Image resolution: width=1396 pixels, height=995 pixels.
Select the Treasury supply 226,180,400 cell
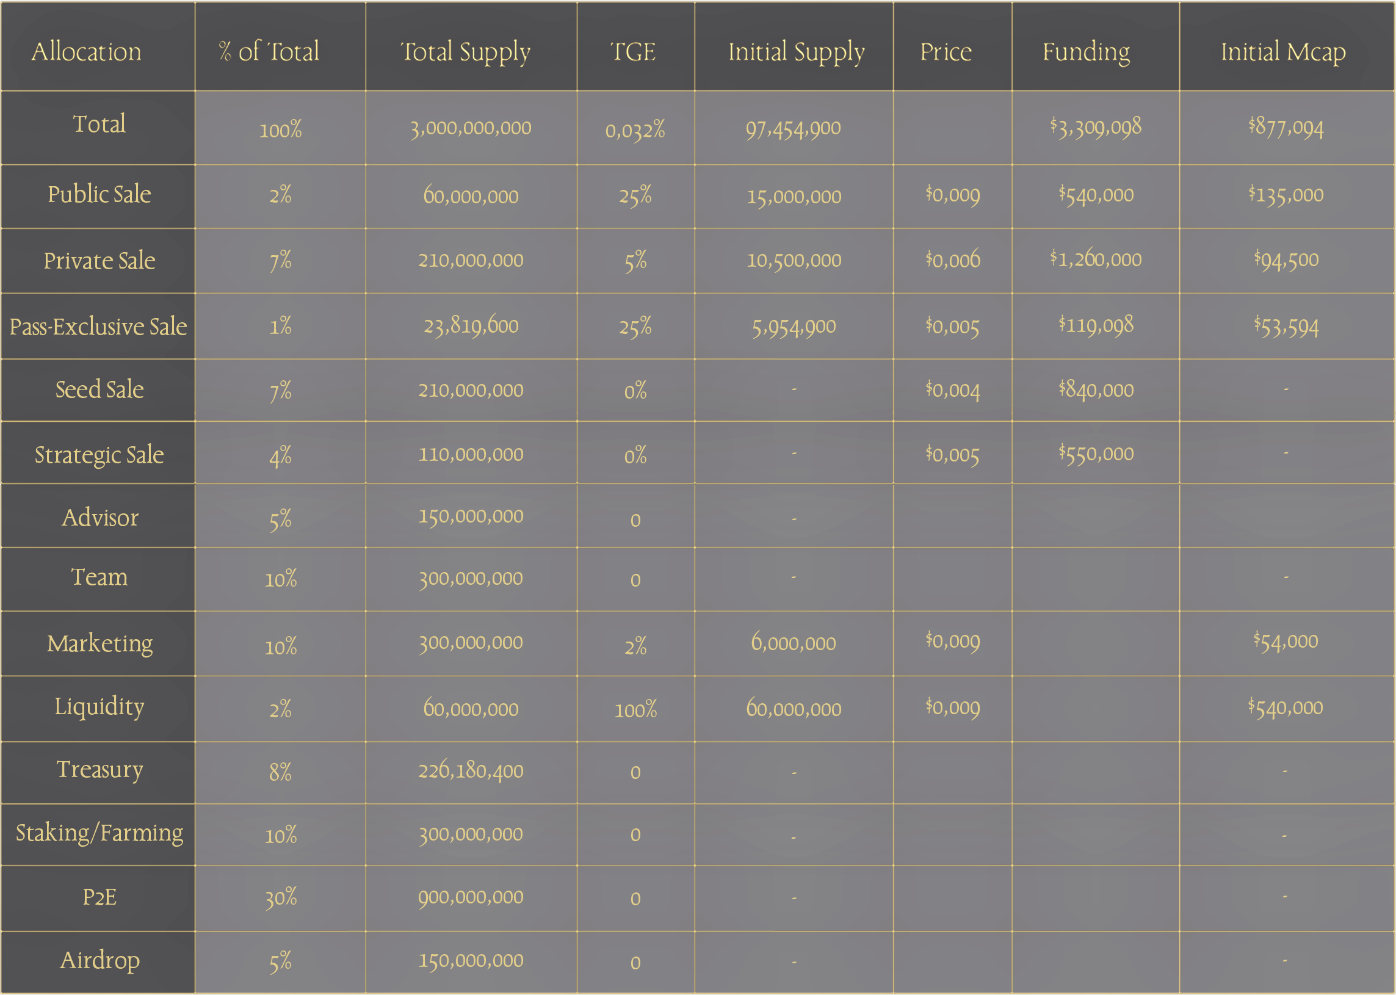tap(471, 771)
